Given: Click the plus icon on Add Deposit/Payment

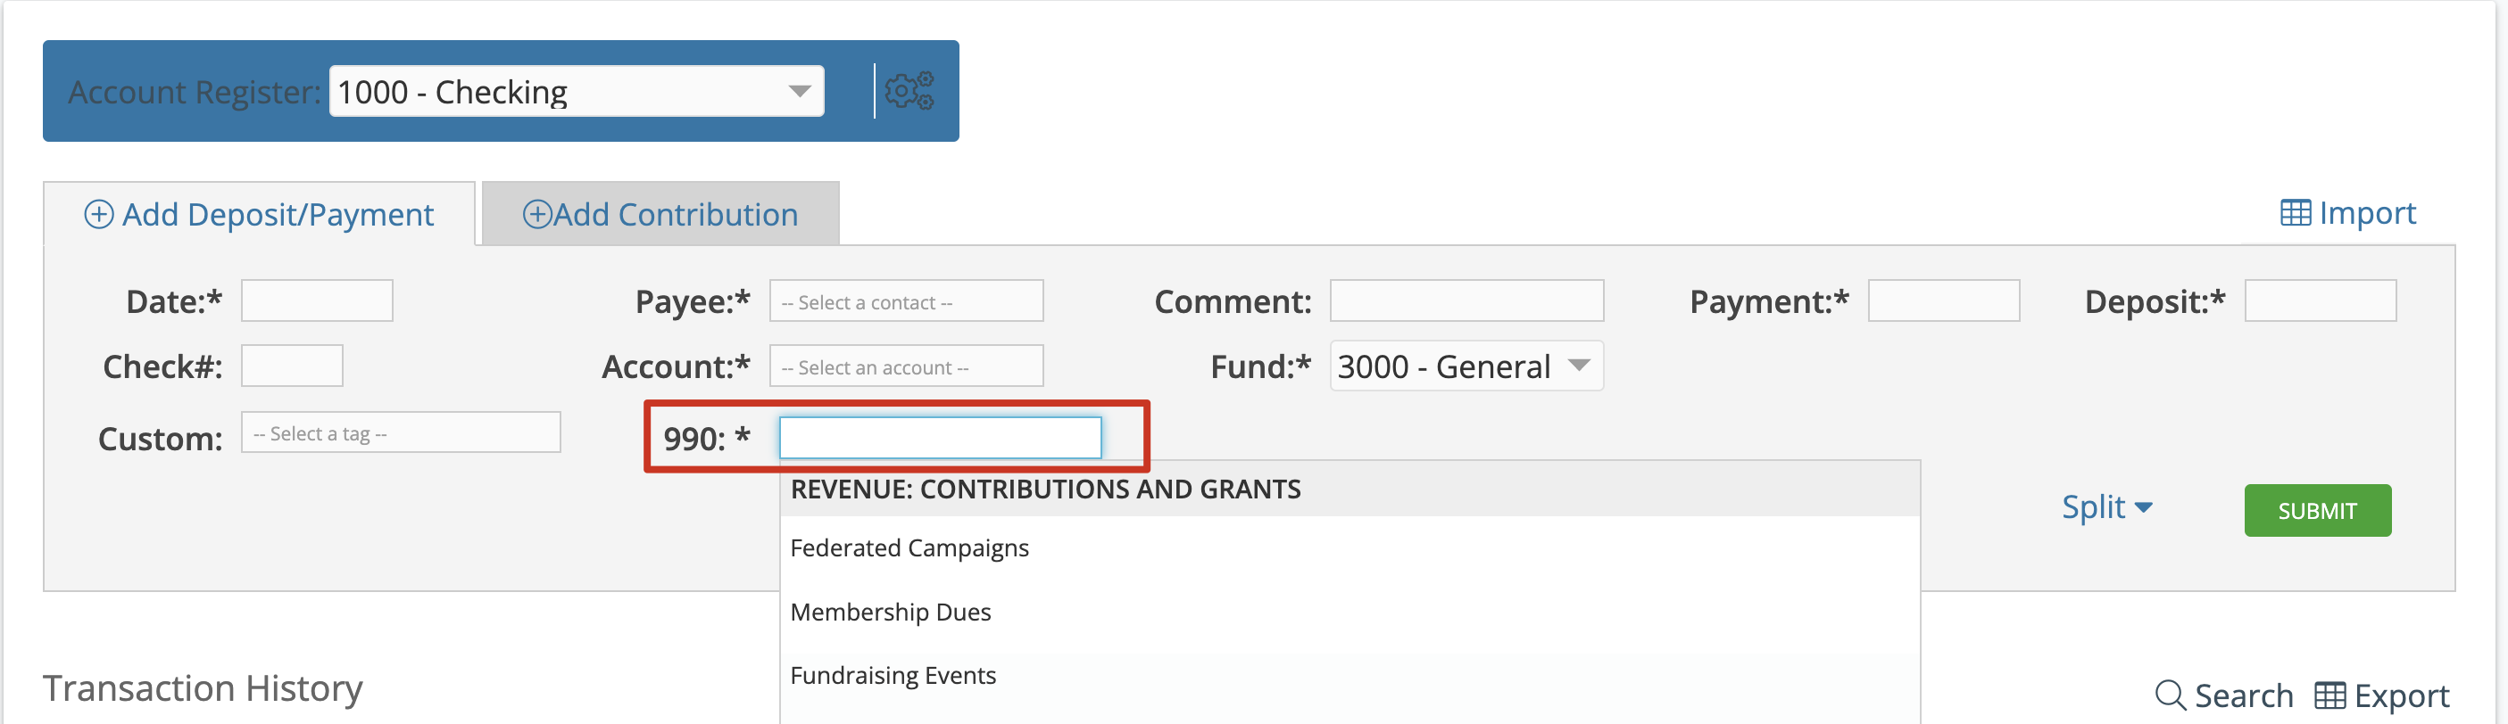Looking at the screenshot, I should tap(98, 214).
